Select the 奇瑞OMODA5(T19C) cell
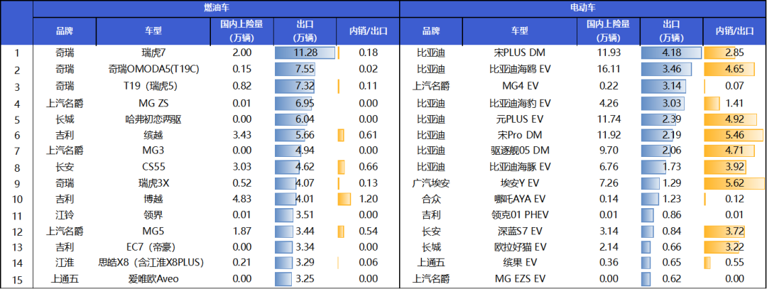Screen dimensions: 767x289 (153, 70)
